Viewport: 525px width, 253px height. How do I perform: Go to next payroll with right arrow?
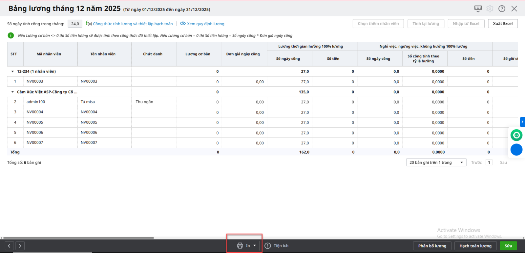[20, 246]
